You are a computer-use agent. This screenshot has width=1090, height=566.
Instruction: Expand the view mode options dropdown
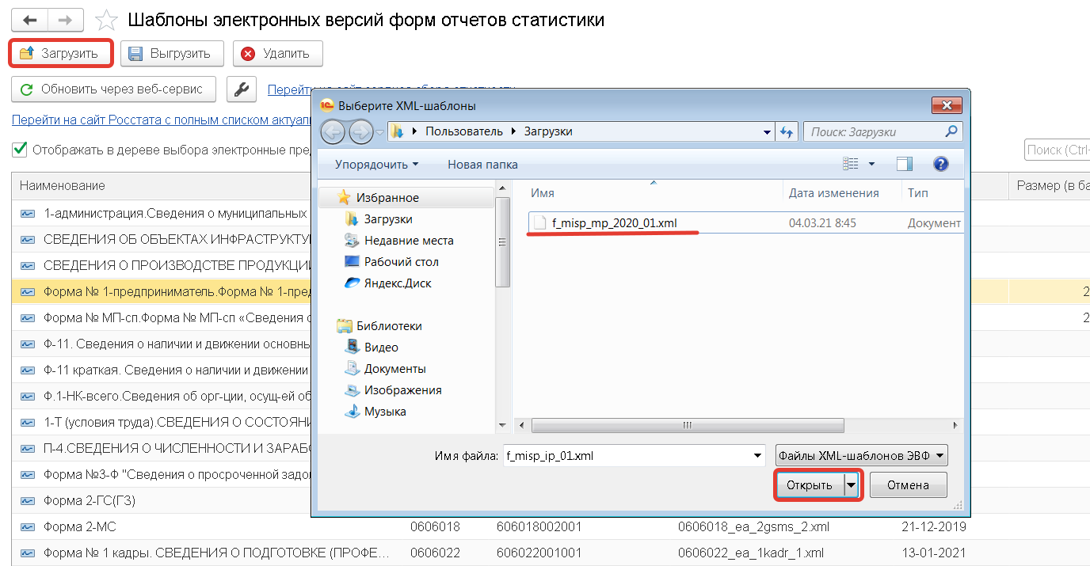coord(872,164)
